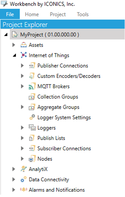Open the File tab
125x197 pixels.
[x=10, y=14]
